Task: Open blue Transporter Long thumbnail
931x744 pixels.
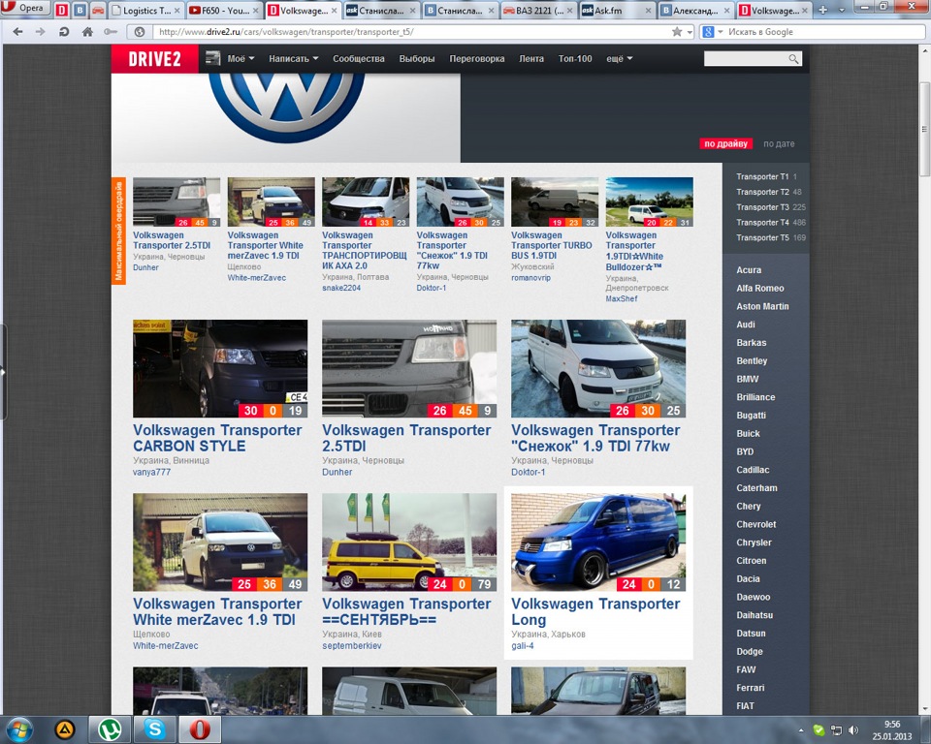Action: pos(598,542)
